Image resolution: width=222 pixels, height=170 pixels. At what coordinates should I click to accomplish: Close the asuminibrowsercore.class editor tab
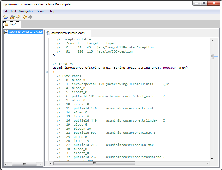point(87,33)
